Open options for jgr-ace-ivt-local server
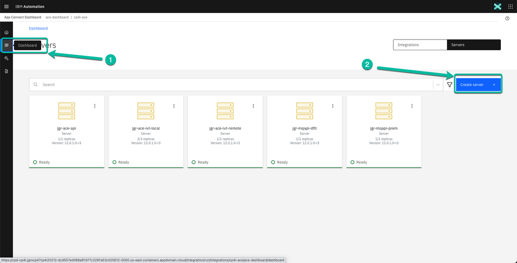 pyautogui.click(x=174, y=105)
